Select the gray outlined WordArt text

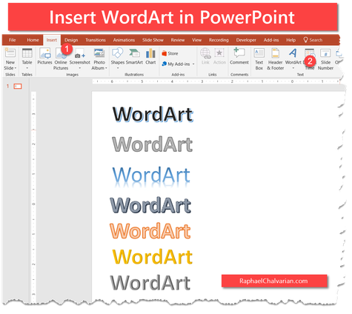point(152,144)
